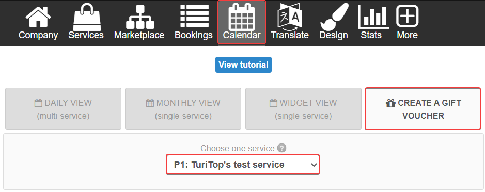Click the Stats label in navigation
485x192 pixels.
pyautogui.click(x=371, y=35)
